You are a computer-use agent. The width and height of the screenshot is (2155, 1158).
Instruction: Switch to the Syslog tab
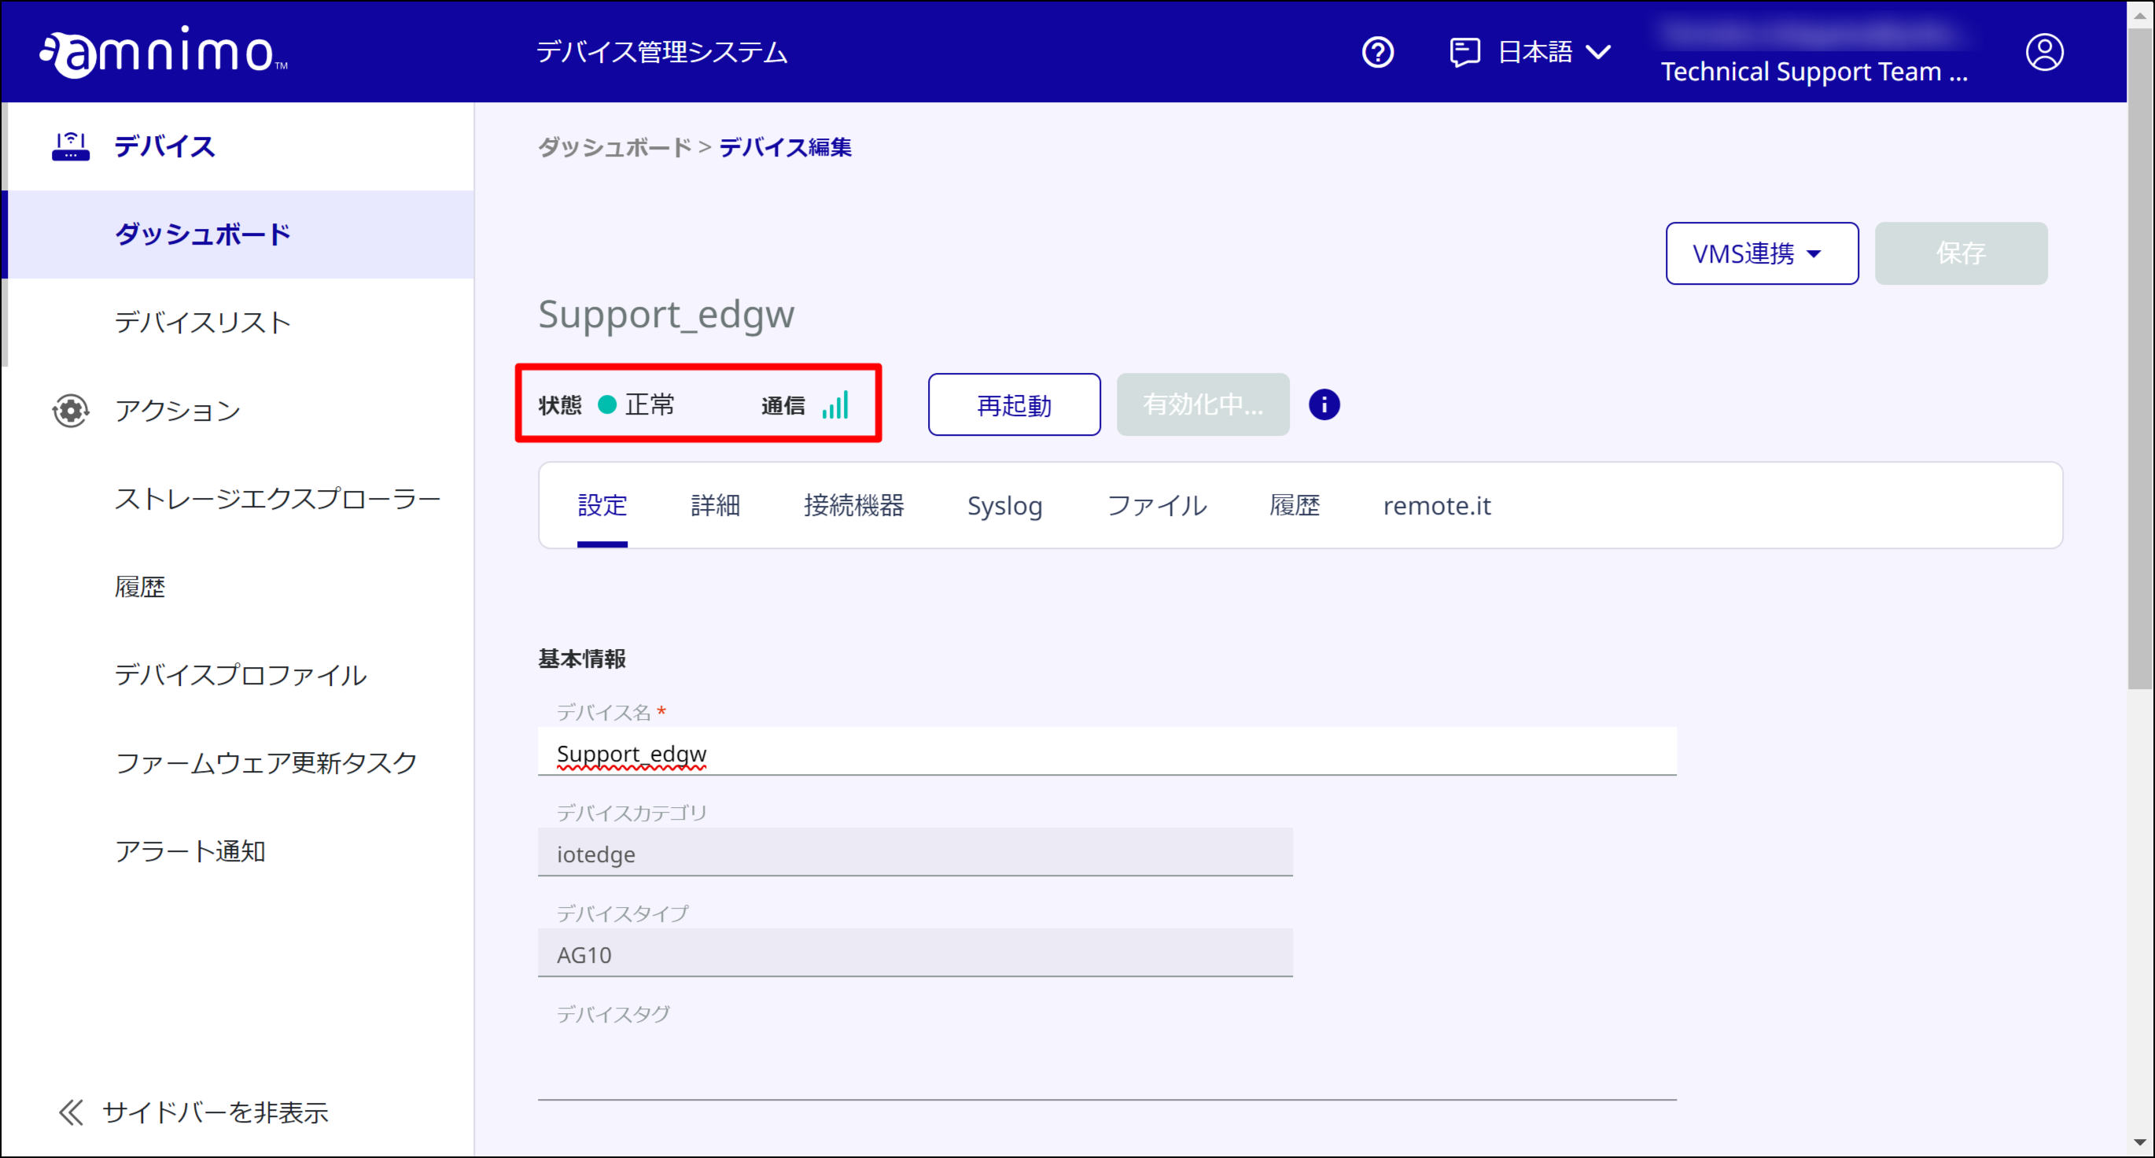[x=1004, y=505]
